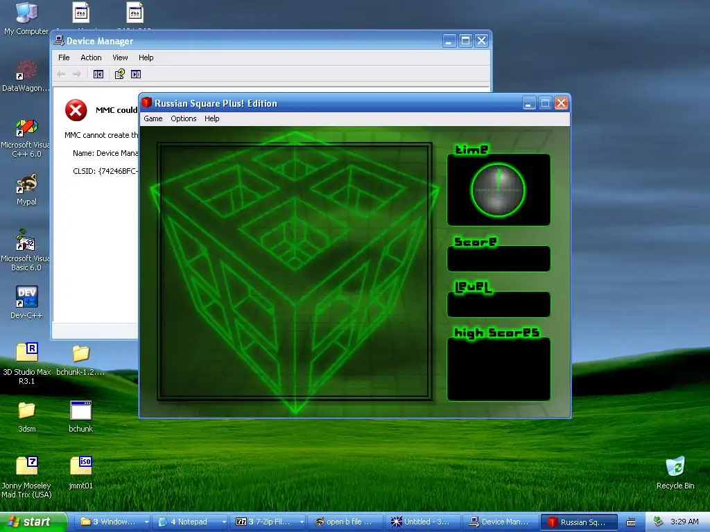Click Show/Hide Action Pane toolbar icon

[x=136, y=74]
